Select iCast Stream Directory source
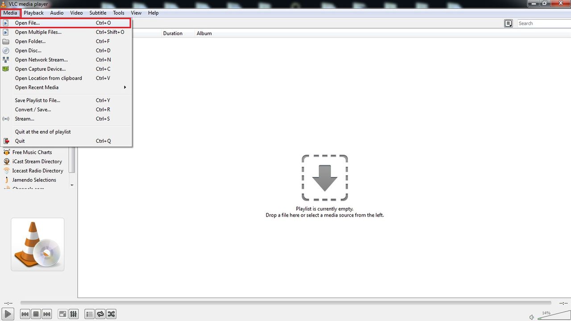This screenshot has width=571, height=321. 37,161
